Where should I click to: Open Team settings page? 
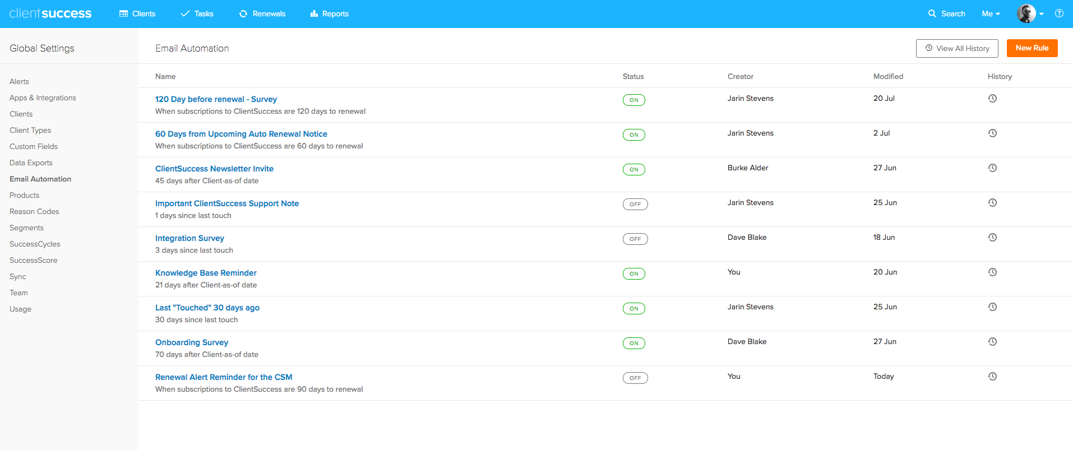pos(18,293)
